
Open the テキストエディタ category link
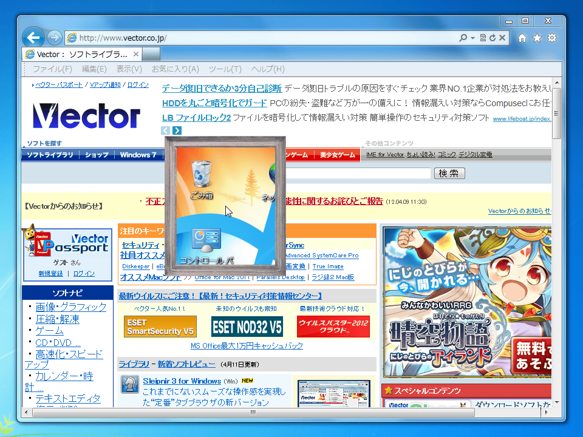pyautogui.click(x=67, y=398)
